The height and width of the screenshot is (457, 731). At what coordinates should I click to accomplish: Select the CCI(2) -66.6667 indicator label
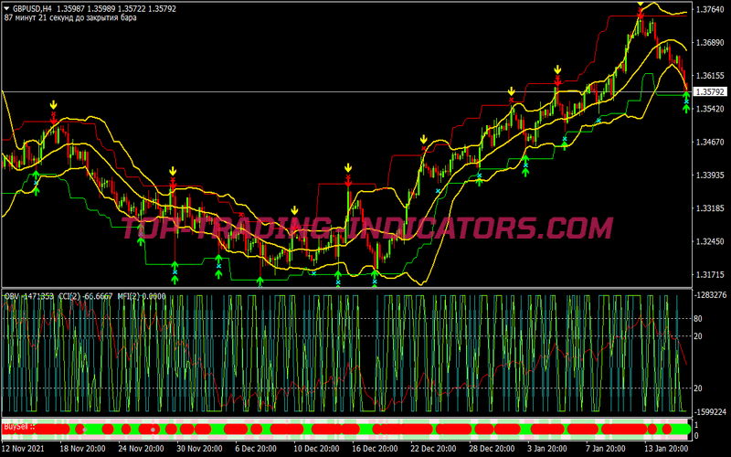click(x=85, y=296)
